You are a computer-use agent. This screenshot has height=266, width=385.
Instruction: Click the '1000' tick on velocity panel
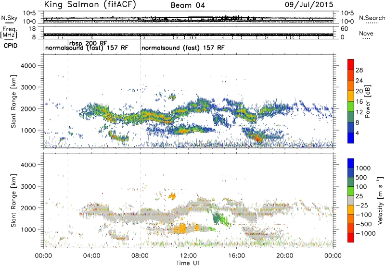click(28, 230)
